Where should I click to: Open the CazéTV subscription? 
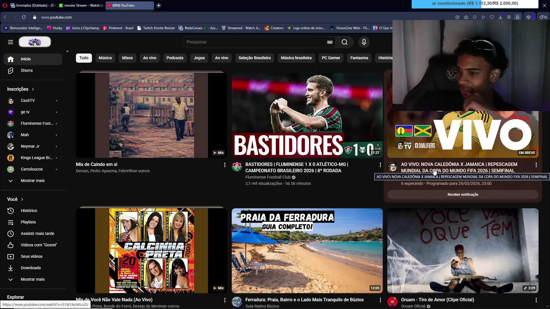[x=33, y=100]
